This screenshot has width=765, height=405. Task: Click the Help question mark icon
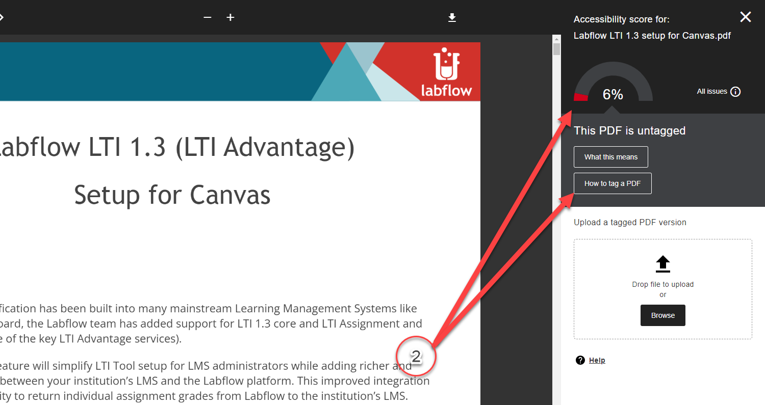pos(580,360)
